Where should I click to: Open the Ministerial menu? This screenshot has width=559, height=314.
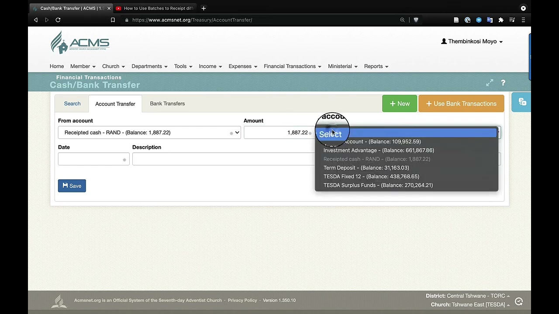(343, 66)
